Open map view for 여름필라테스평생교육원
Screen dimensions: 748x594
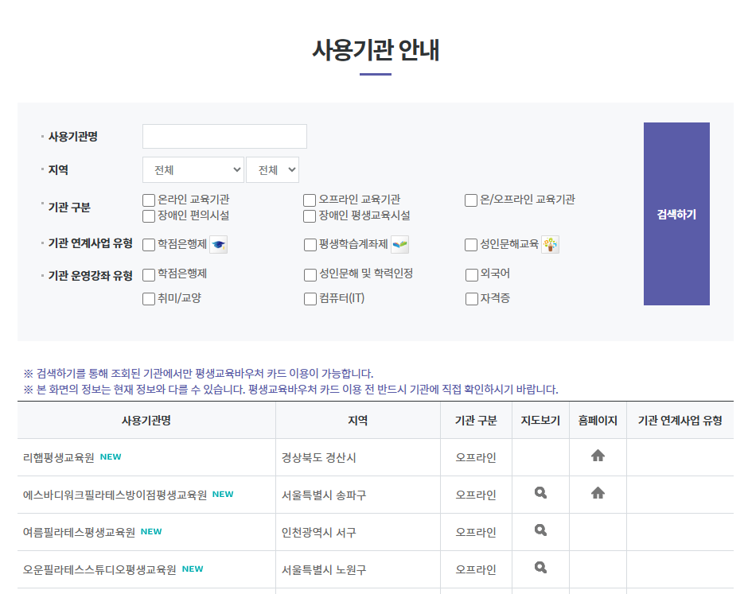(x=540, y=531)
